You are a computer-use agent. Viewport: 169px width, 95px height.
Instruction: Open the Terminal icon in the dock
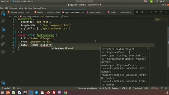click(25, 93)
